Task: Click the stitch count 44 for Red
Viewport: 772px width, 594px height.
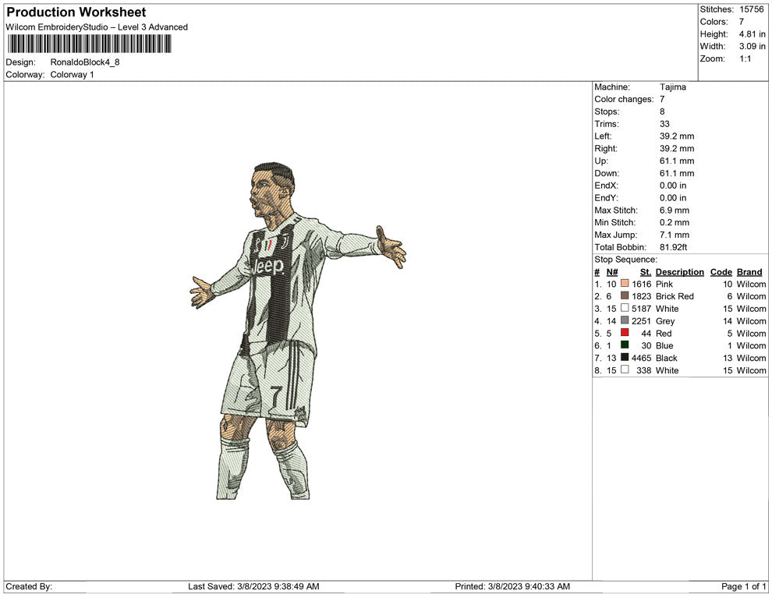Action: (646, 333)
